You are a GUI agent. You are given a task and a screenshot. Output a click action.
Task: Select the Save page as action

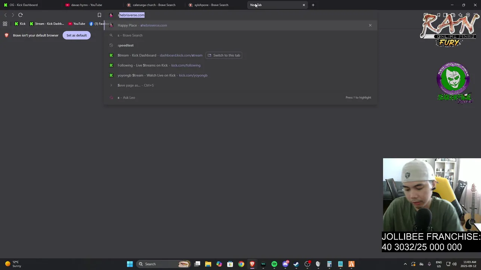click(x=240, y=85)
